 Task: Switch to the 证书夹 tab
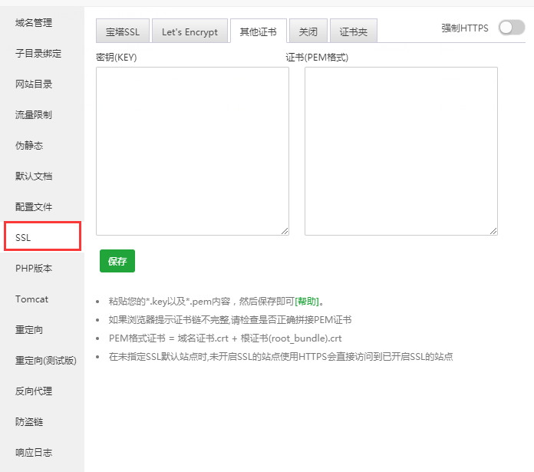[354, 31]
